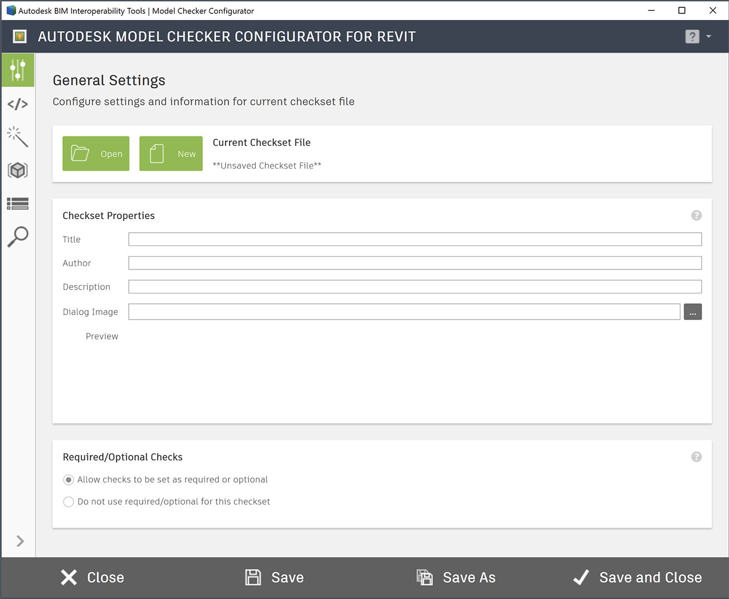The height and width of the screenshot is (599, 729).
Task: Open the magic wand wizard section
Action: [18, 137]
